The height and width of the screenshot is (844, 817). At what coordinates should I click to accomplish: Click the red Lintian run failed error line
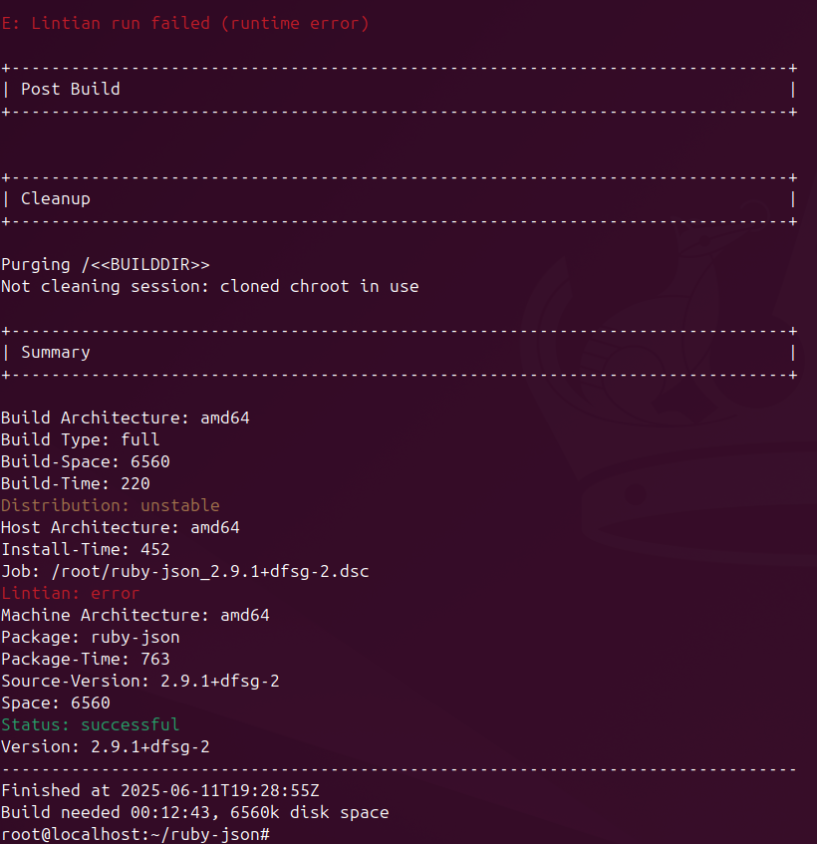point(185,23)
